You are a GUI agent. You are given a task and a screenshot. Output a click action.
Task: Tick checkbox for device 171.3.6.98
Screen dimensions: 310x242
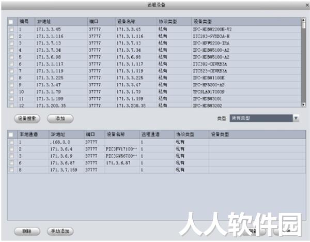[11, 57]
